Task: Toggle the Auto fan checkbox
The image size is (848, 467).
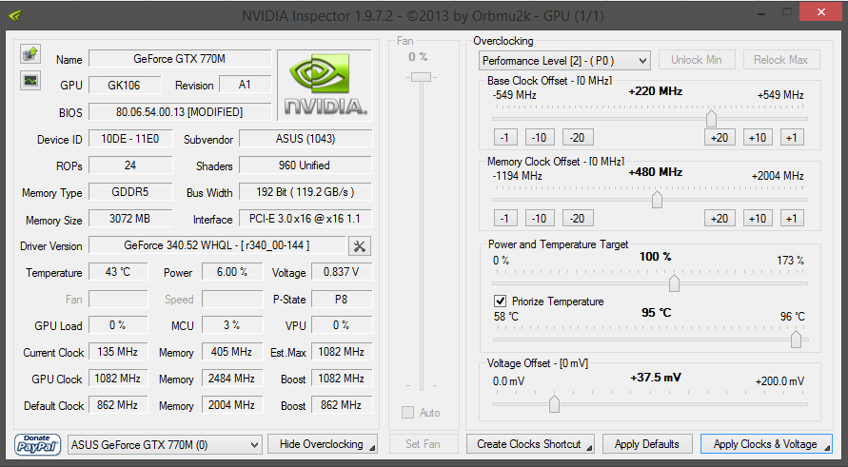Action: coord(407,413)
